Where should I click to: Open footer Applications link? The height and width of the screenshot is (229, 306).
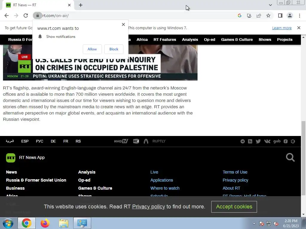(162, 180)
